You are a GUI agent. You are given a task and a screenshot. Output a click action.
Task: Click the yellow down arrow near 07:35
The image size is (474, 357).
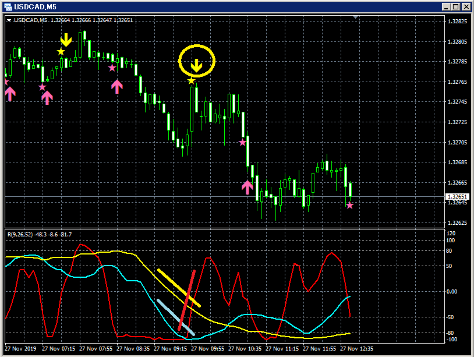[66, 40]
